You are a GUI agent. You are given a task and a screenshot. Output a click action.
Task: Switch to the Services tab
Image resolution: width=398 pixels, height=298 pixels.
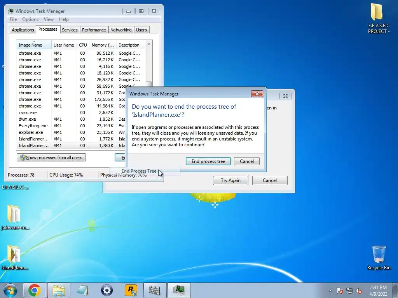tap(70, 30)
